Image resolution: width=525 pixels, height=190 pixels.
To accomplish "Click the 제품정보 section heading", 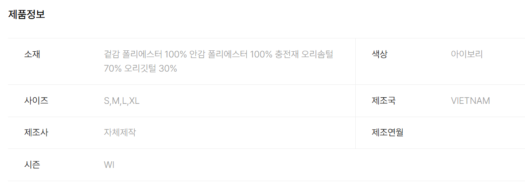I will click(27, 14).
